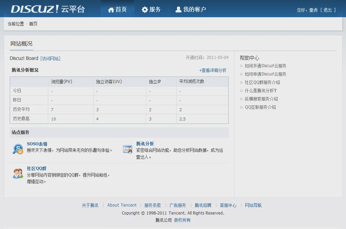Click 首页 in the breadcrumb
Image resolution: width=346 pixels, height=229 pixels.
pyautogui.click(x=33, y=24)
